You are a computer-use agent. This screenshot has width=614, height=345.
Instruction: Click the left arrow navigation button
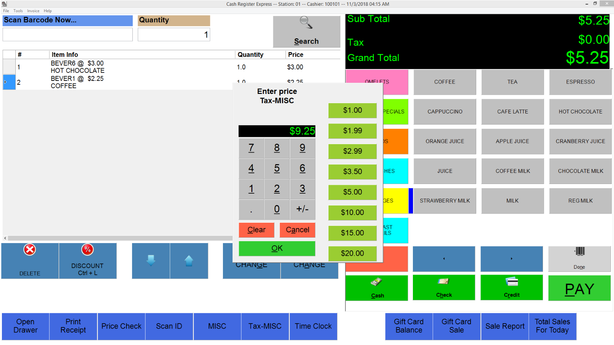[444, 259]
